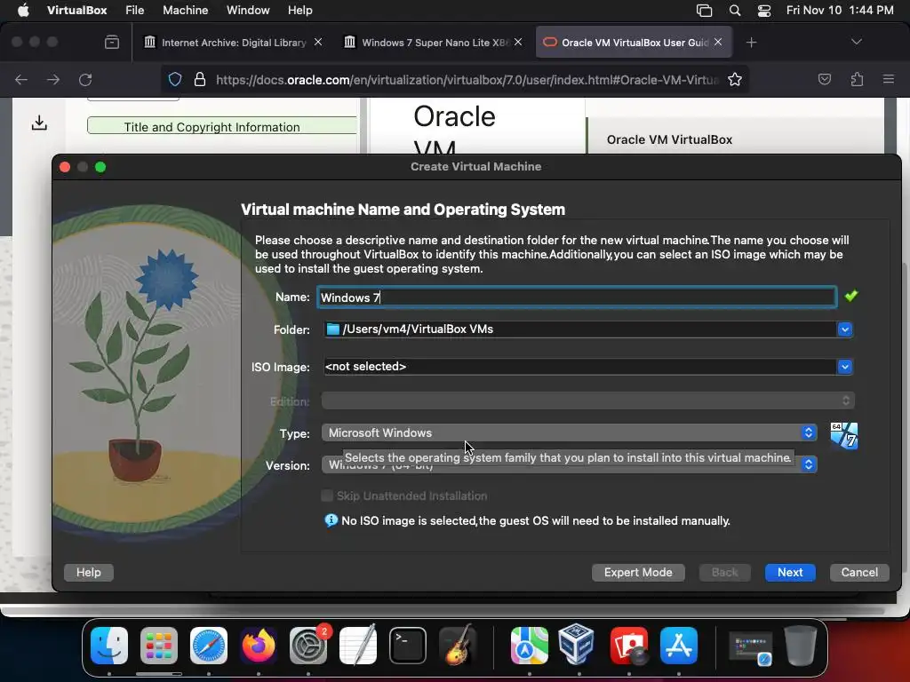Expand the Folder path dropdown
This screenshot has height=682, width=910.
pyautogui.click(x=844, y=329)
